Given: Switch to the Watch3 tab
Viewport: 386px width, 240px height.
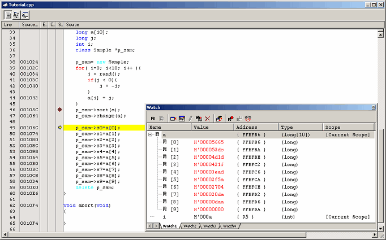Looking at the screenshot, I should 209,226.
